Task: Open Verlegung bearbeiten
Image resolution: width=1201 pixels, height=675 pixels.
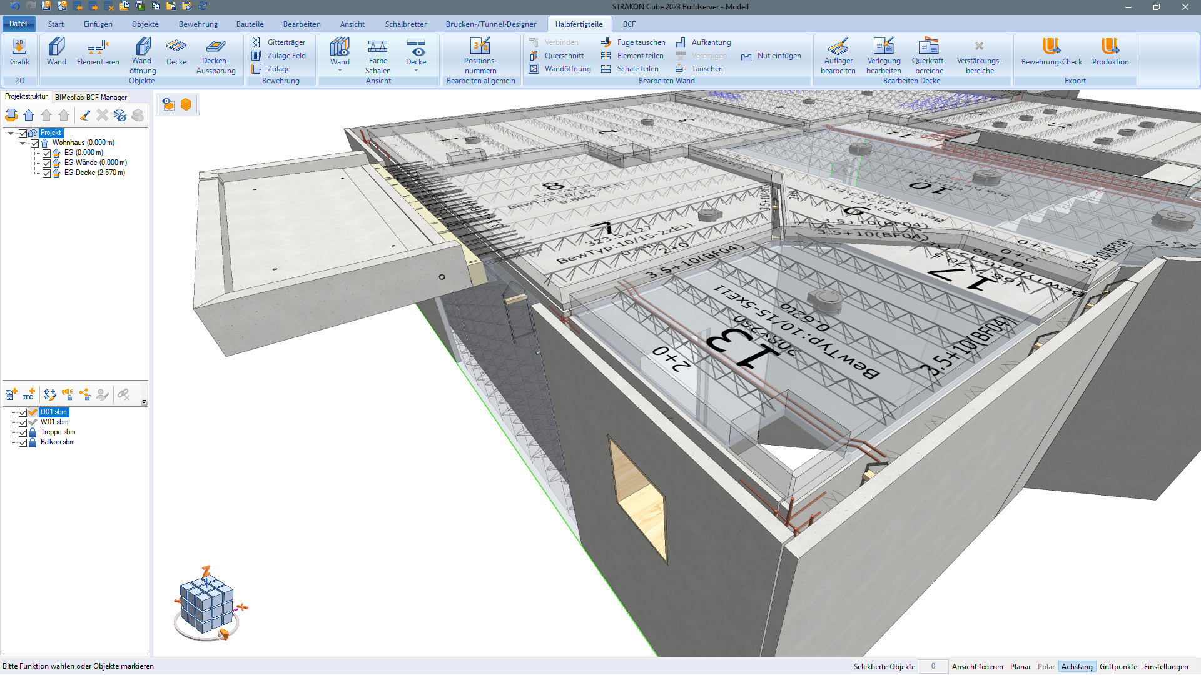Action: 883,56
